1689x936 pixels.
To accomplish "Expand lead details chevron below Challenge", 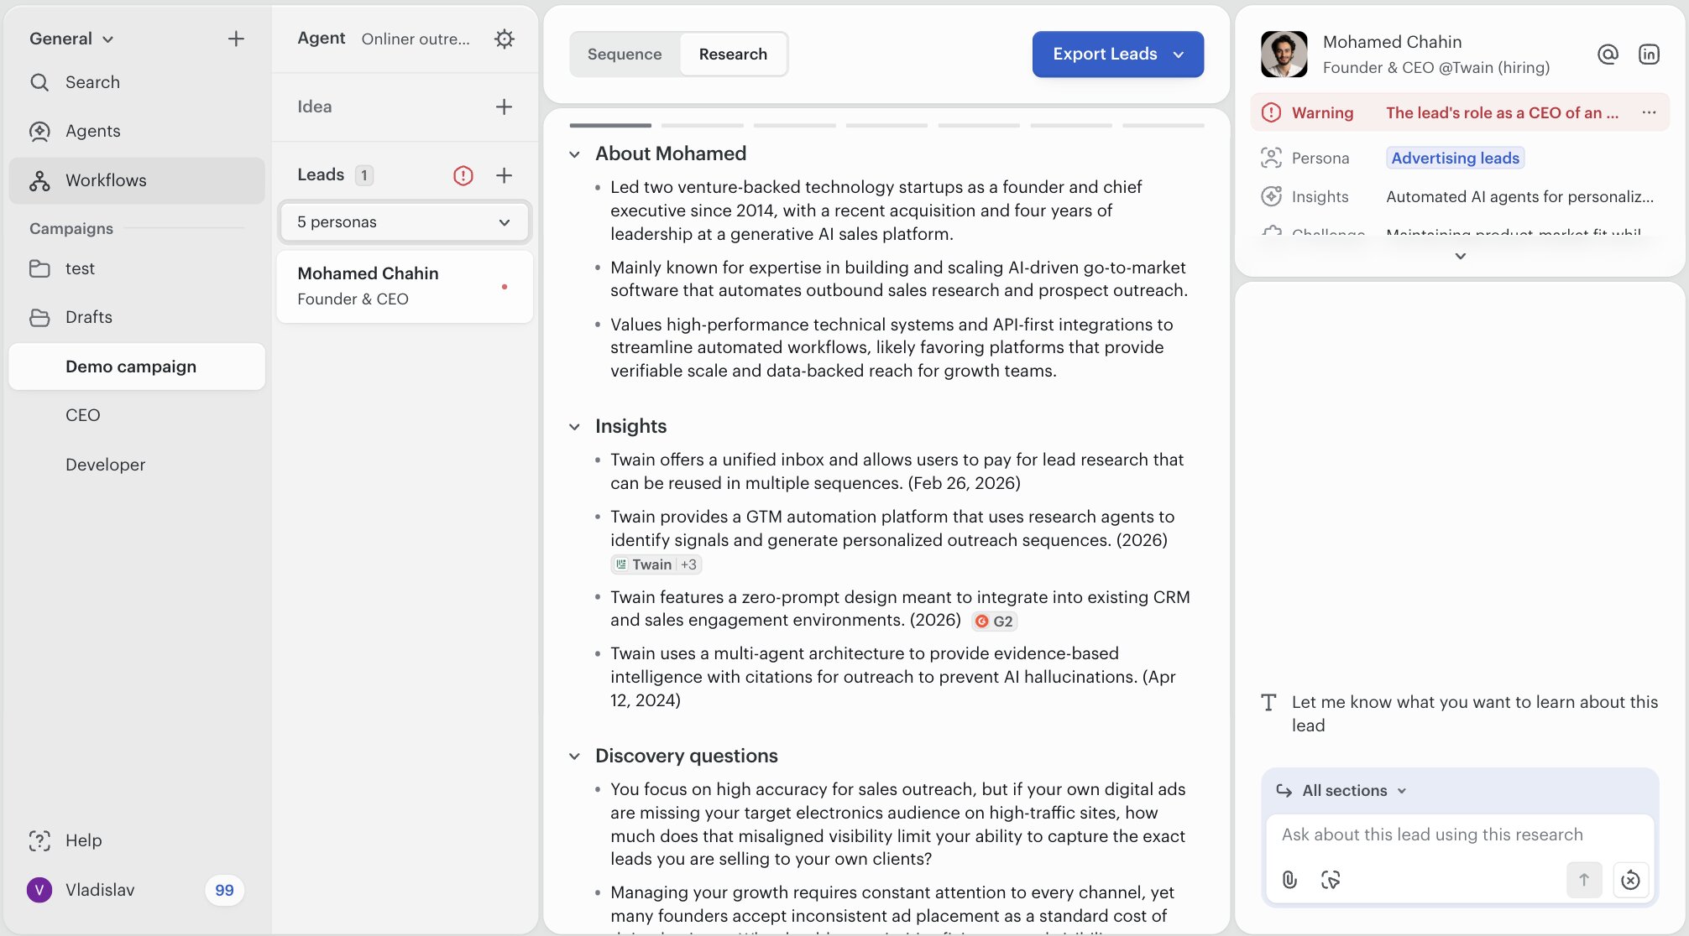I will (x=1460, y=256).
